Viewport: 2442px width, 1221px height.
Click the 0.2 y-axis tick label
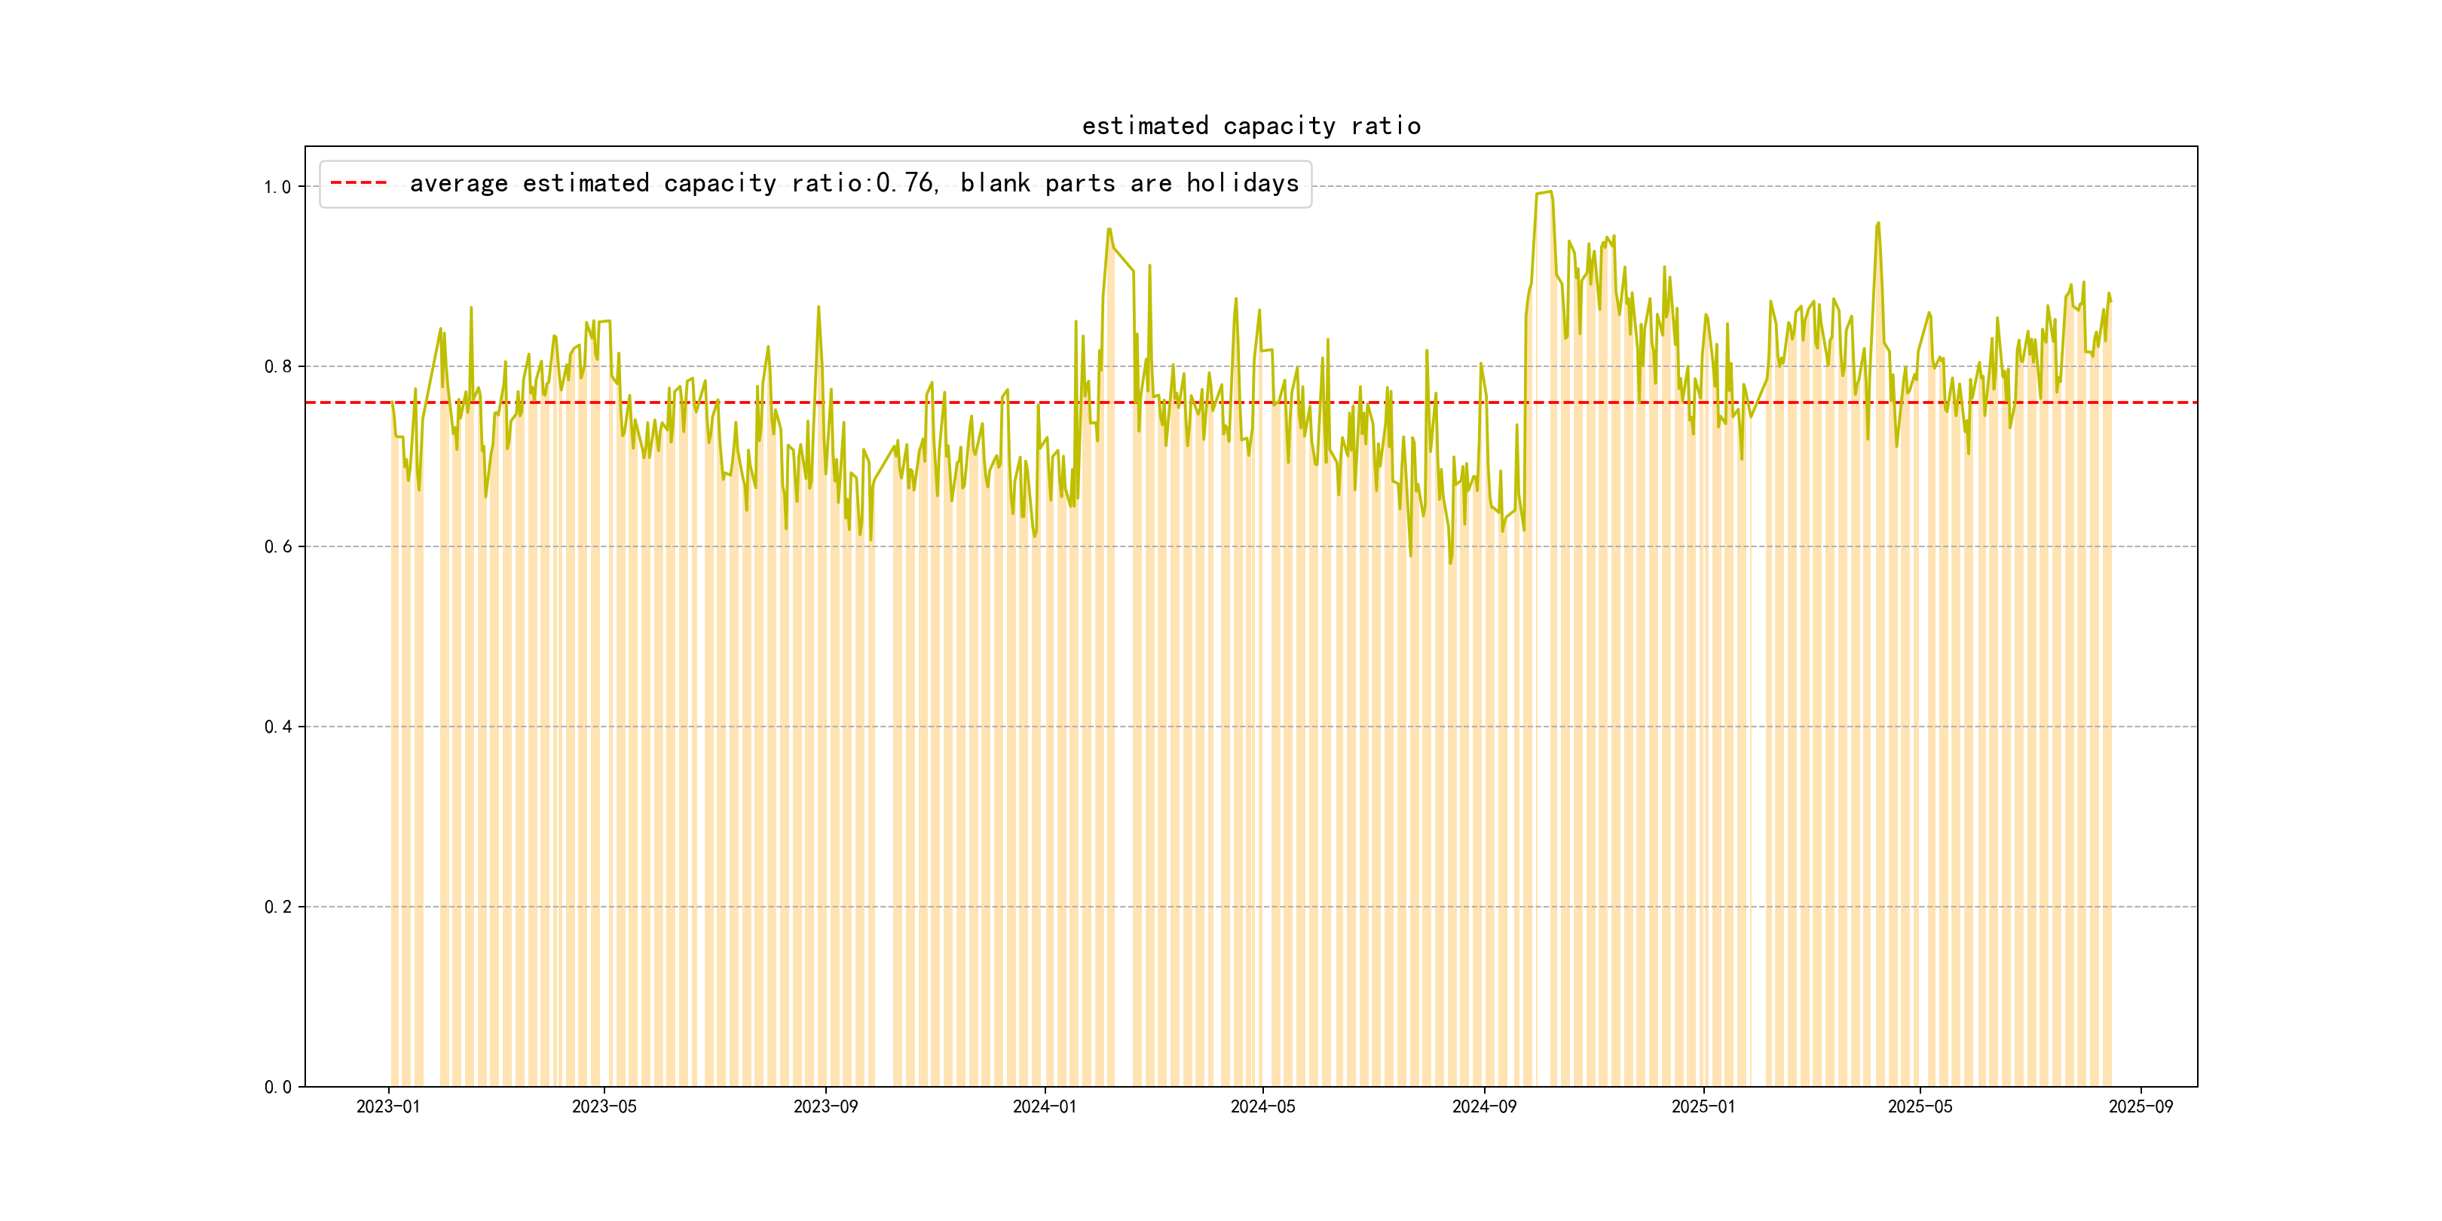tap(277, 907)
